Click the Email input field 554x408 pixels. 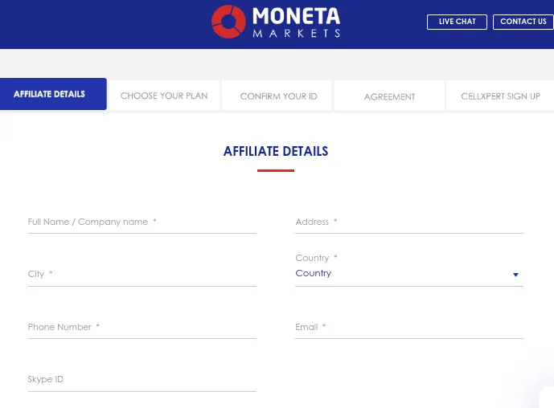pos(409,328)
